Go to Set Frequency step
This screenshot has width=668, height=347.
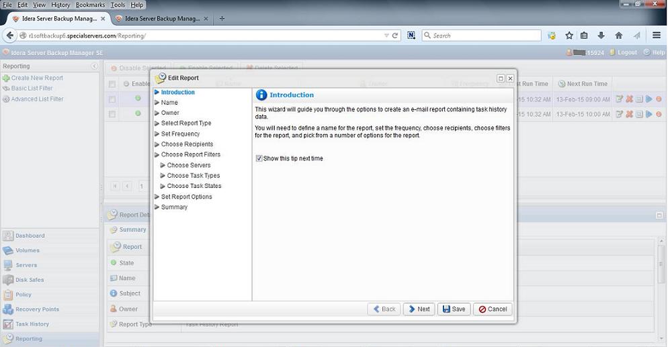[x=180, y=134]
